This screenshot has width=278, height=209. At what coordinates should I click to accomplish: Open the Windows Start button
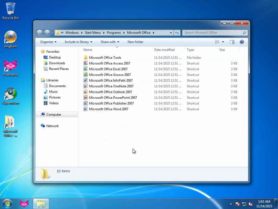pyautogui.click(x=7, y=204)
